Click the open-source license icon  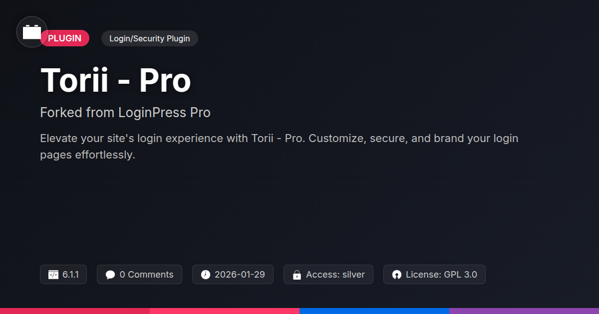[397, 275]
